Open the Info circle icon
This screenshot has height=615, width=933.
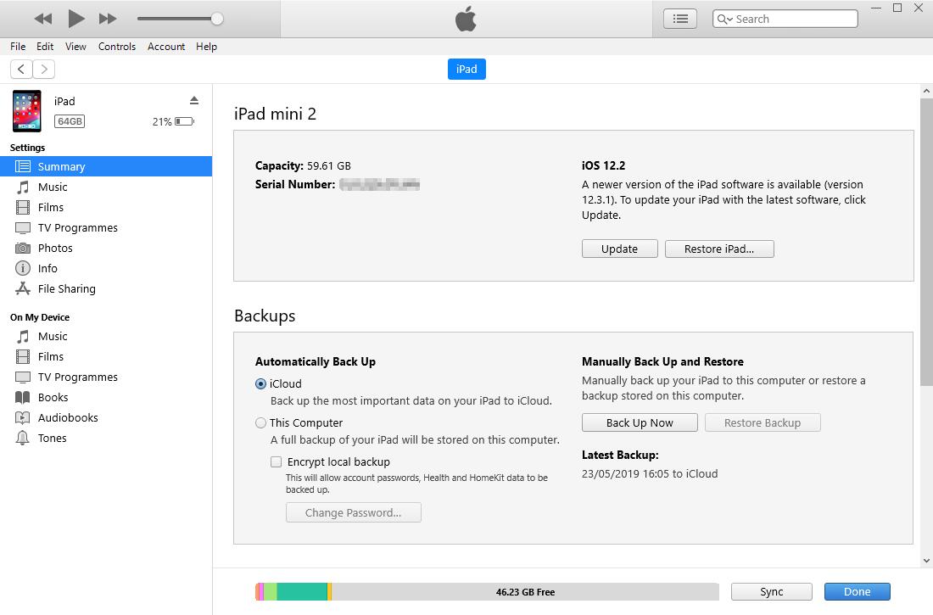tap(23, 269)
